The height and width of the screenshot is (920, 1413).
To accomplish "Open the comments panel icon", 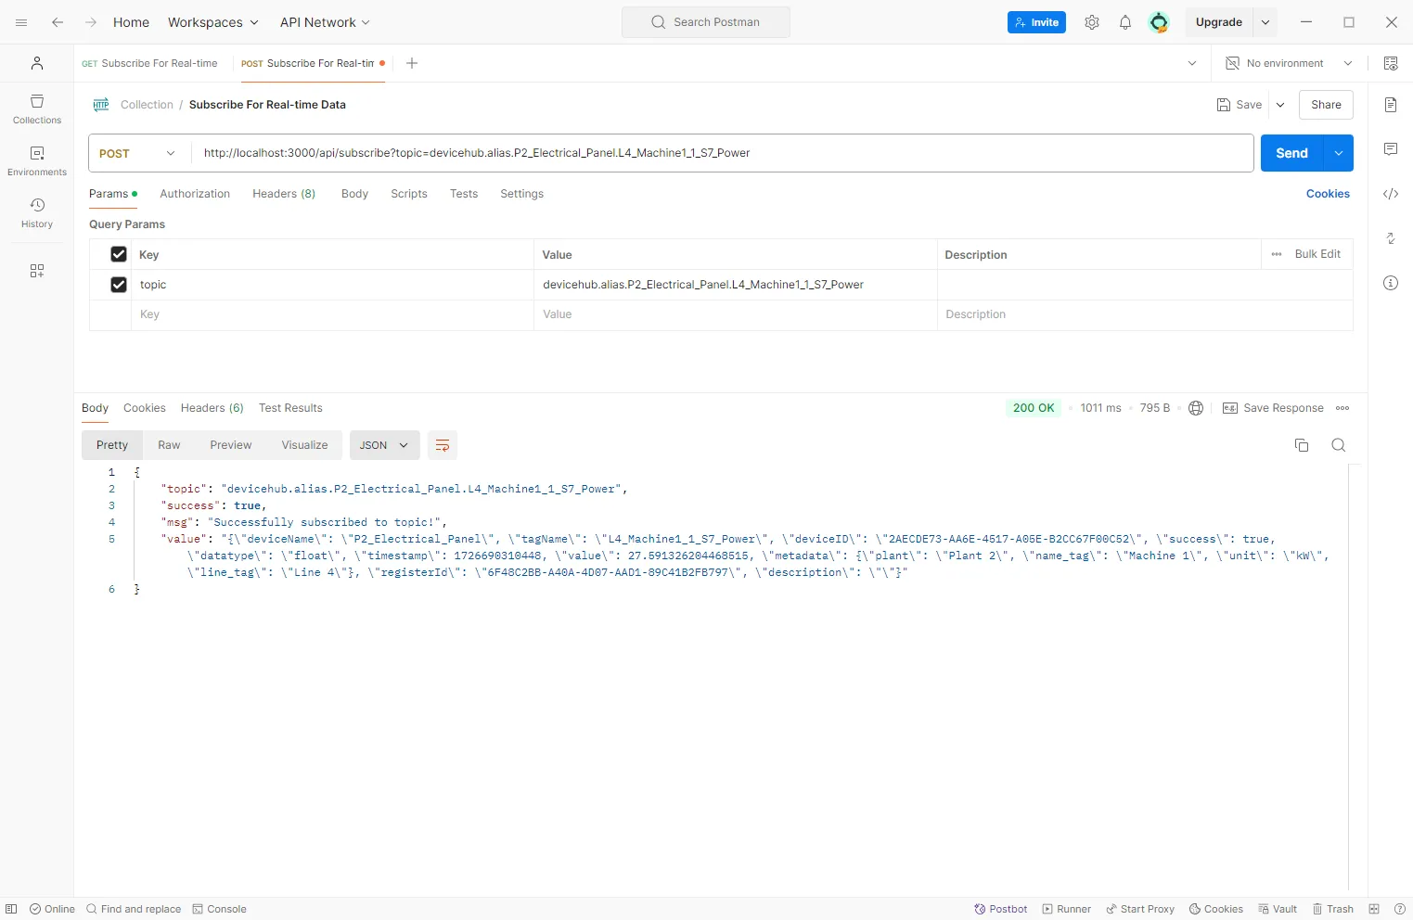I will [1391, 149].
